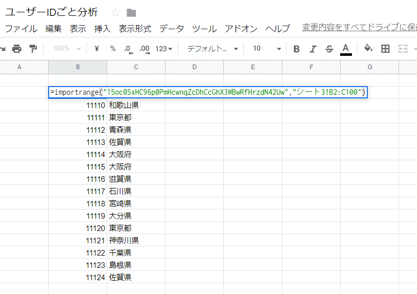Viewport: 417px width, 294px height.
Task: Select cell containing 石川県
Action: tap(136, 191)
